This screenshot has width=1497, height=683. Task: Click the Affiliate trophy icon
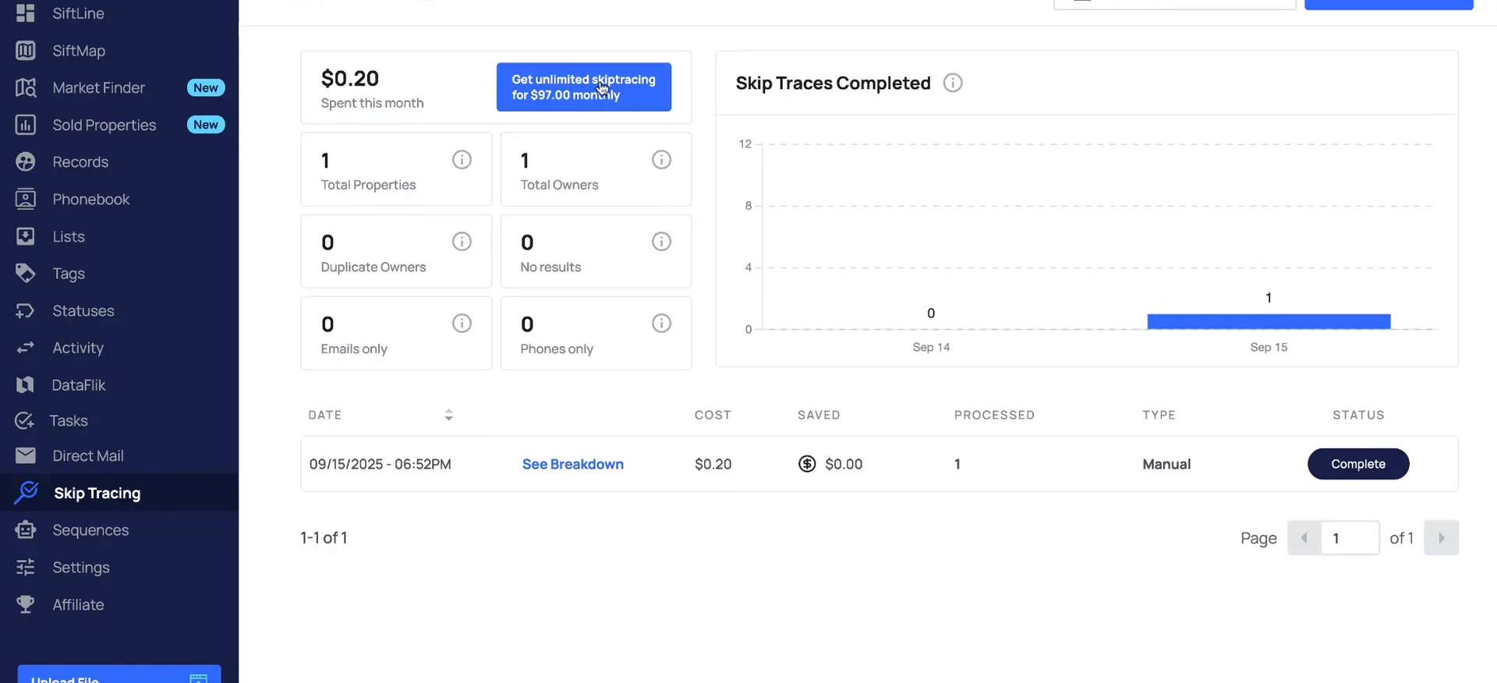click(26, 604)
